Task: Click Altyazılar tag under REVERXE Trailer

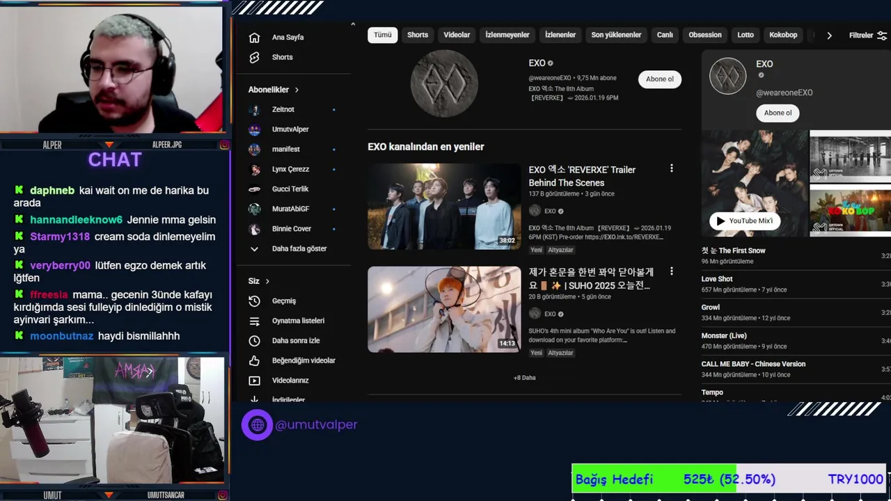Action: point(561,250)
